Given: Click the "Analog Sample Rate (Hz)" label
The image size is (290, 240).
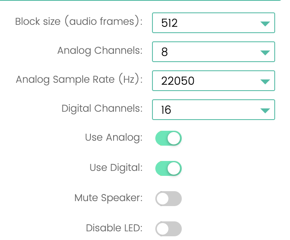Looking at the screenshot, I should tap(79, 79).
